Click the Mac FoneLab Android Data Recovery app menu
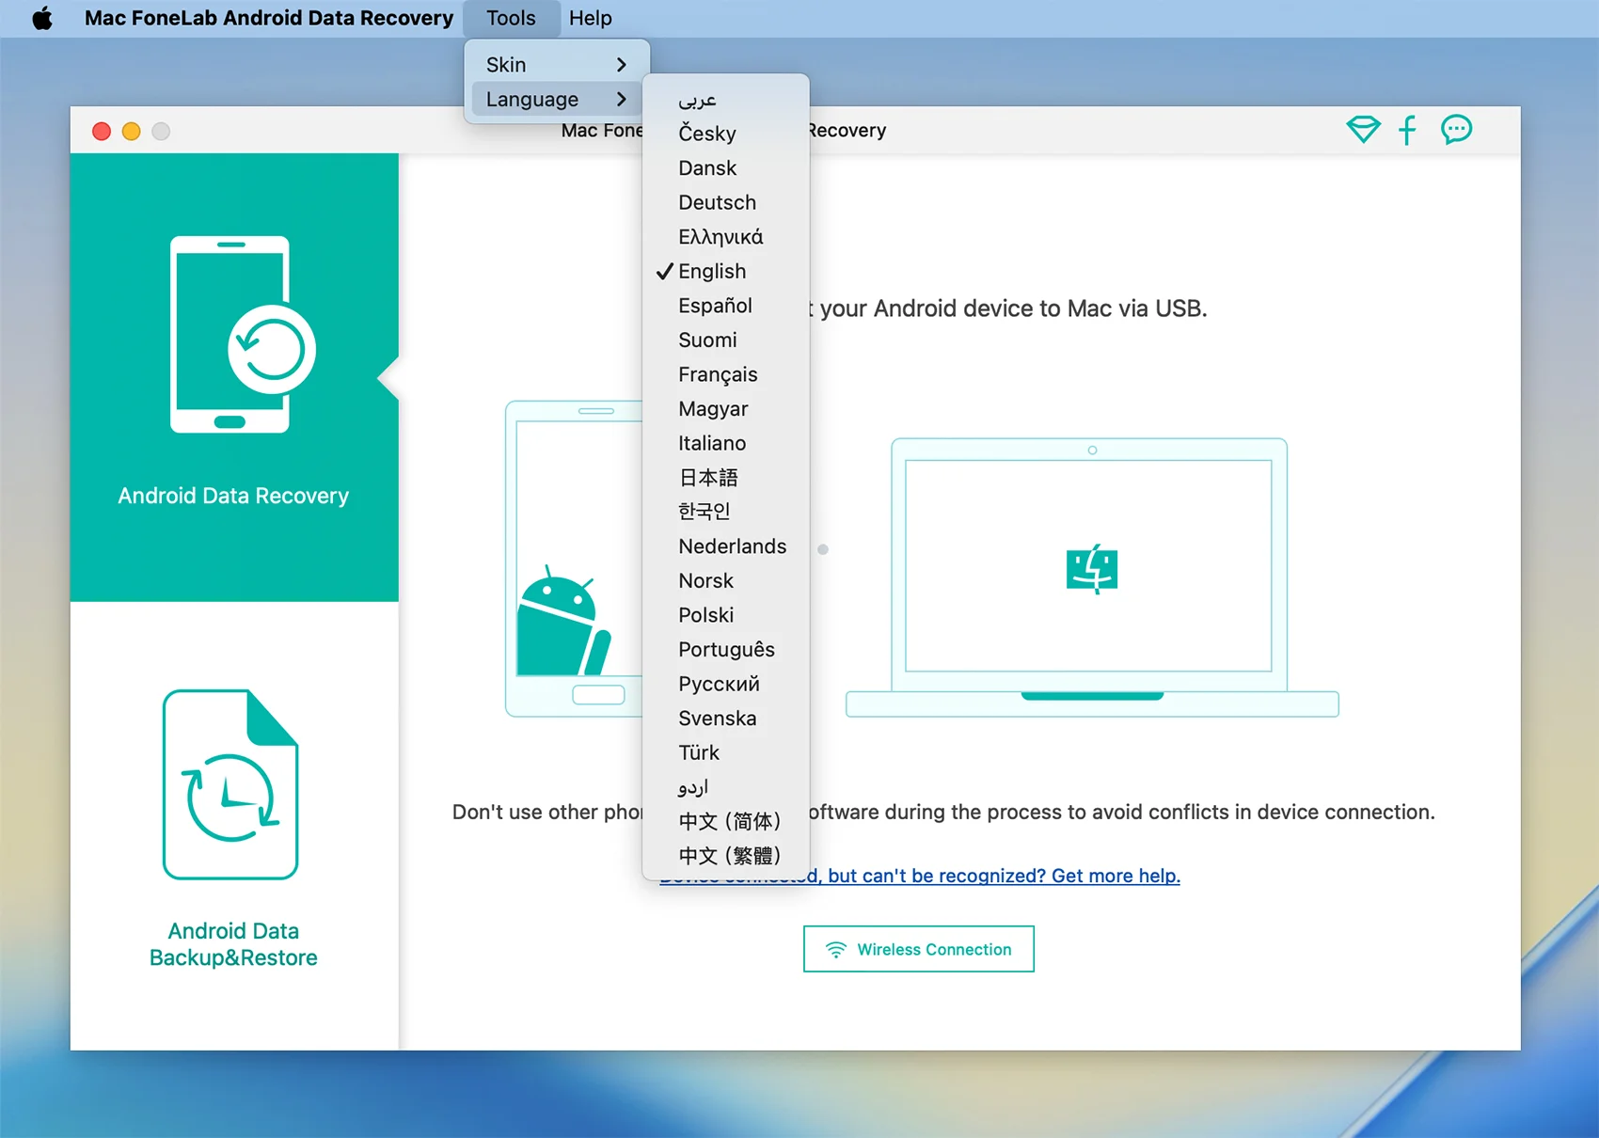This screenshot has width=1599, height=1138. coord(269,18)
